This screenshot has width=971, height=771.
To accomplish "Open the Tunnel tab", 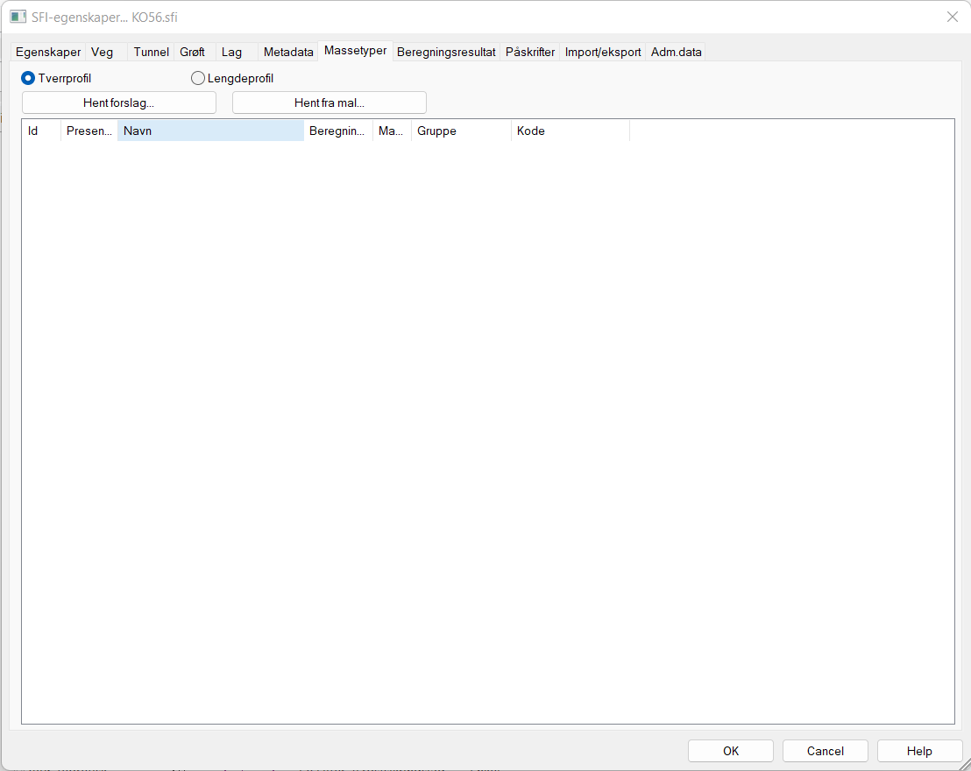I will [x=151, y=53].
